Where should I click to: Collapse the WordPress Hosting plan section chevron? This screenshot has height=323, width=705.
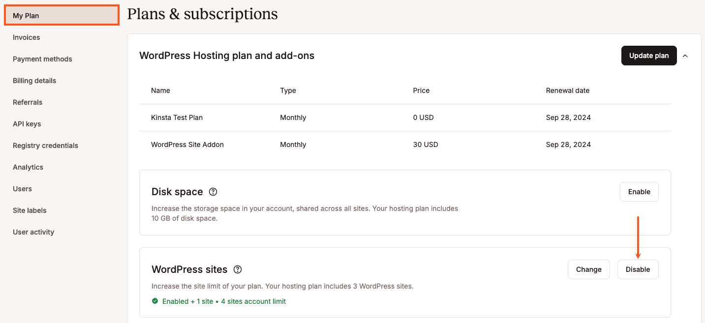[x=685, y=56]
